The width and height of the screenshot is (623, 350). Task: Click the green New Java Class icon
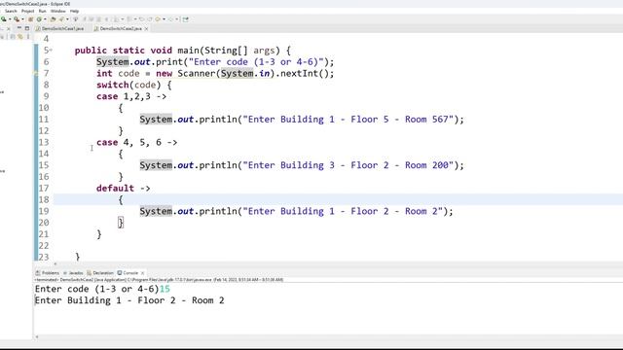coord(39,19)
